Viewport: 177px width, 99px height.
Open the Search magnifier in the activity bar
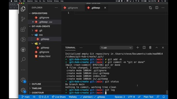click(x=23, y=60)
